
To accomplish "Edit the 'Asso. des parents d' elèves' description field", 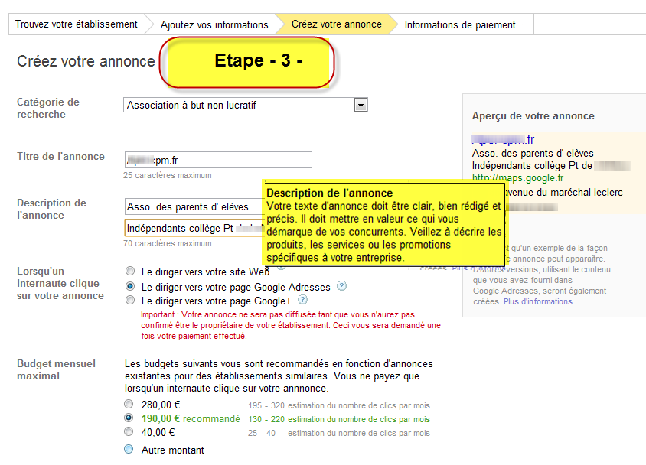I will [194, 206].
